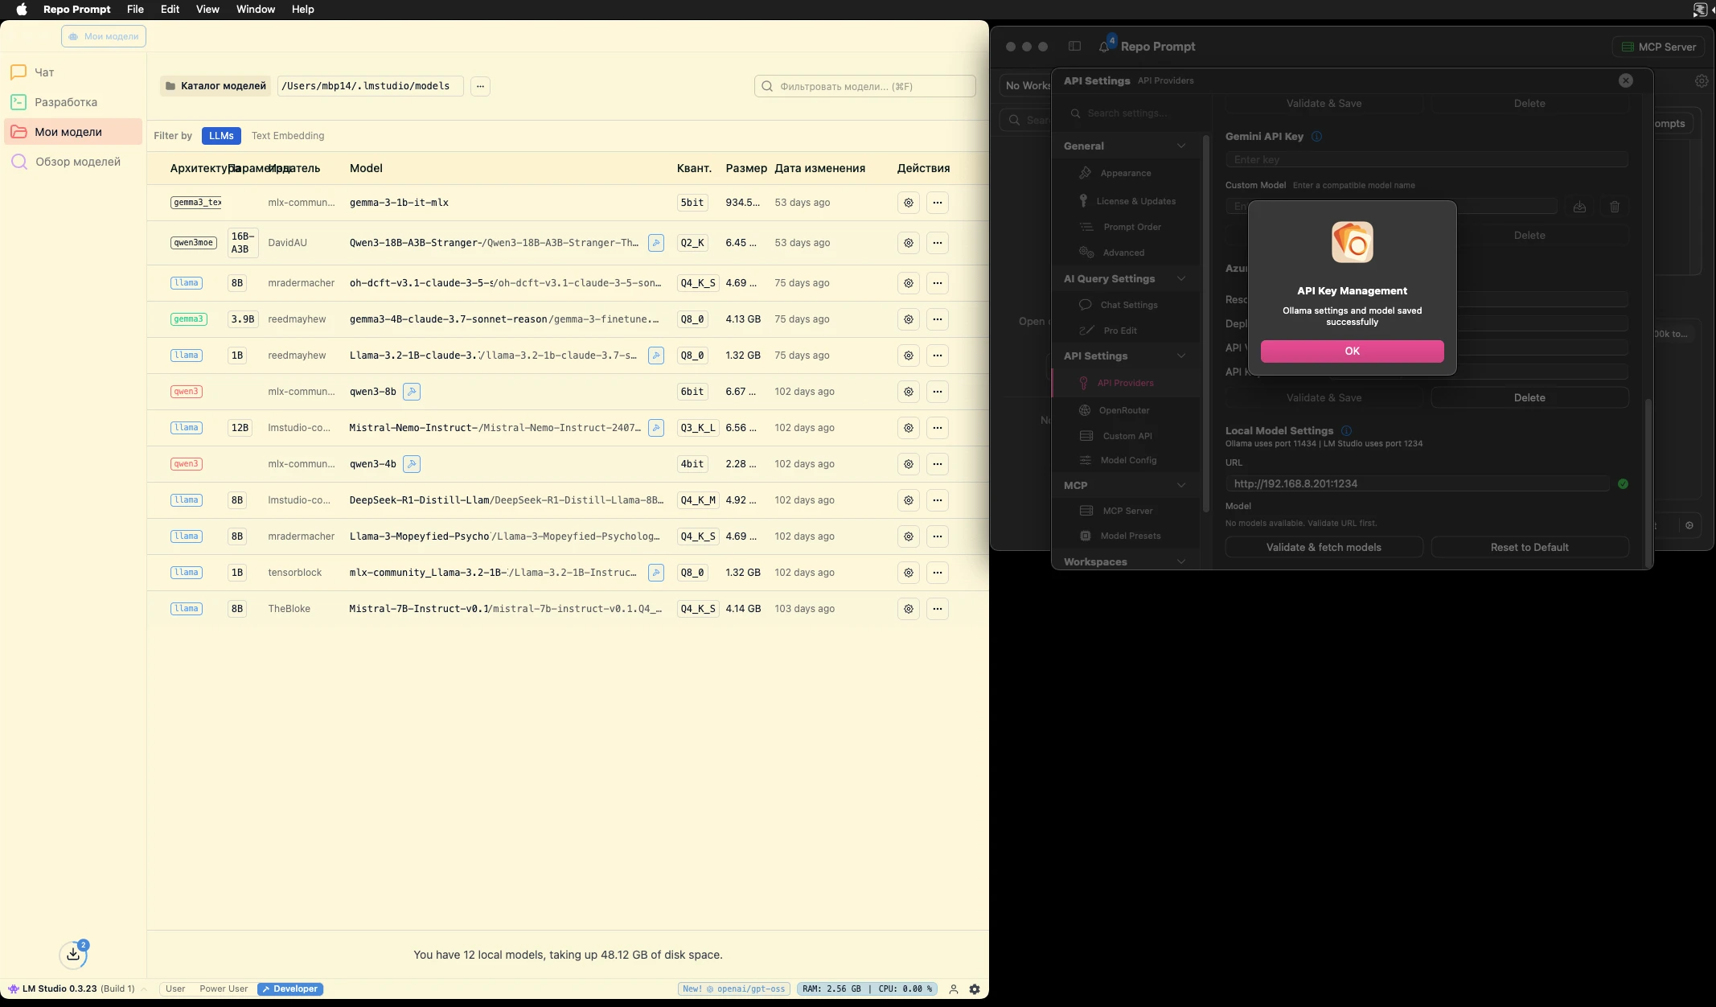The image size is (1716, 1007).
Task: Click the tool-use hammer icon beside qwen3-4b
Action: pos(412,464)
